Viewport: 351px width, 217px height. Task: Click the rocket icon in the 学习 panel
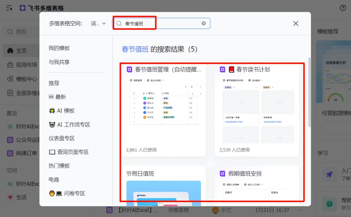(329, 174)
